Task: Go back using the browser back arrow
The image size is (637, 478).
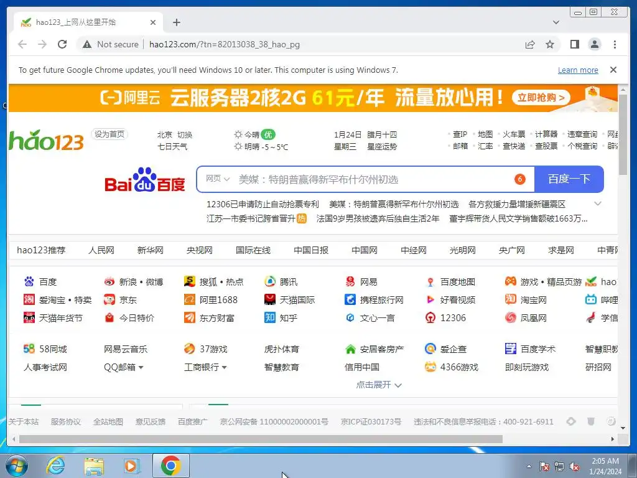Action: pyautogui.click(x=22, y=44)
